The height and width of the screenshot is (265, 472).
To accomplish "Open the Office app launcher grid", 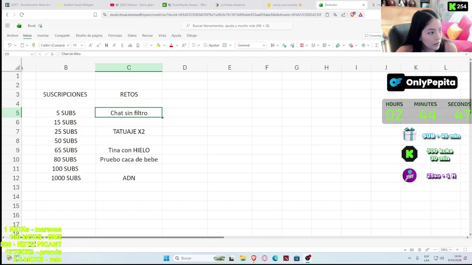I will coord(7,26).
